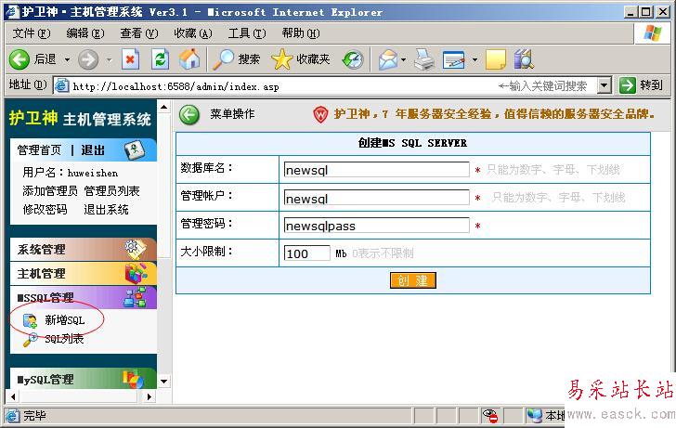The height and width of the screenshot is (428, 676).
Task: Print the page with the printer icon
Action: 424,59
